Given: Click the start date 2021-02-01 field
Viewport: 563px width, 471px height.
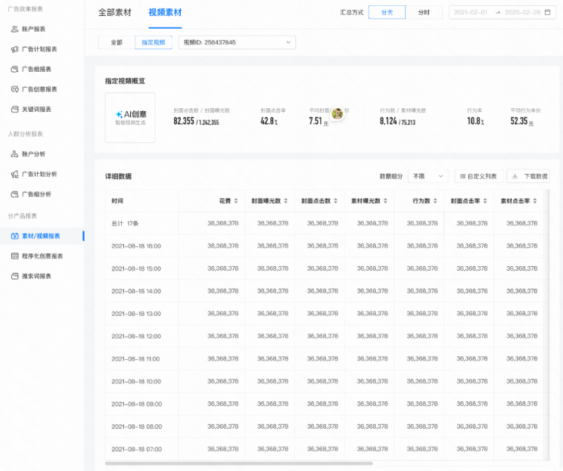Looking at the screenshot, I should click(471, 12).
